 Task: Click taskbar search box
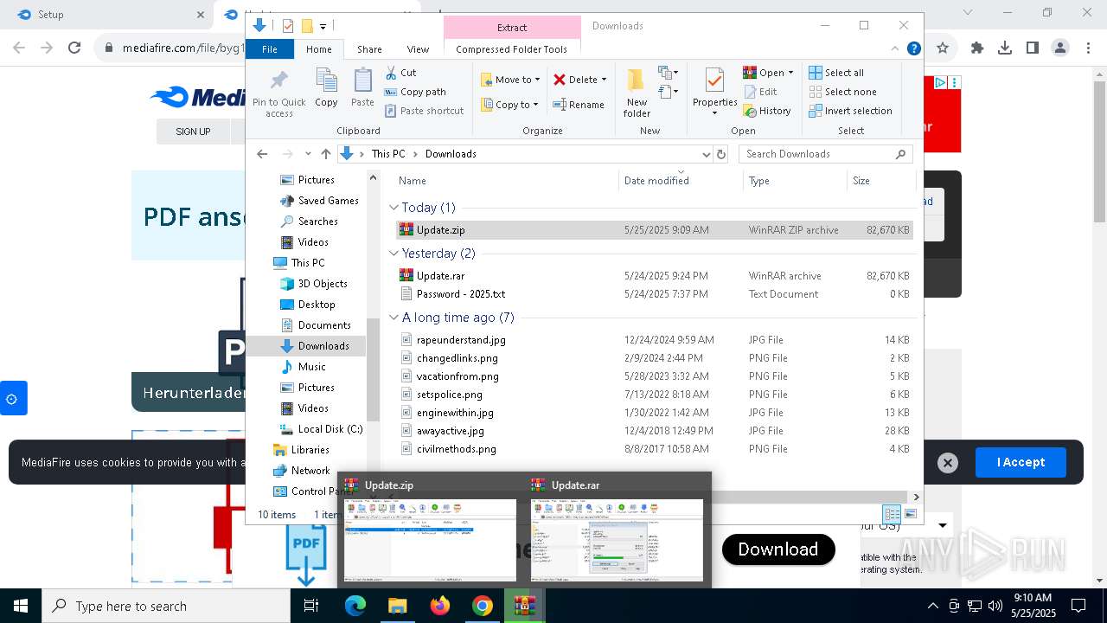pyautogui.click(x=166, y=606)
